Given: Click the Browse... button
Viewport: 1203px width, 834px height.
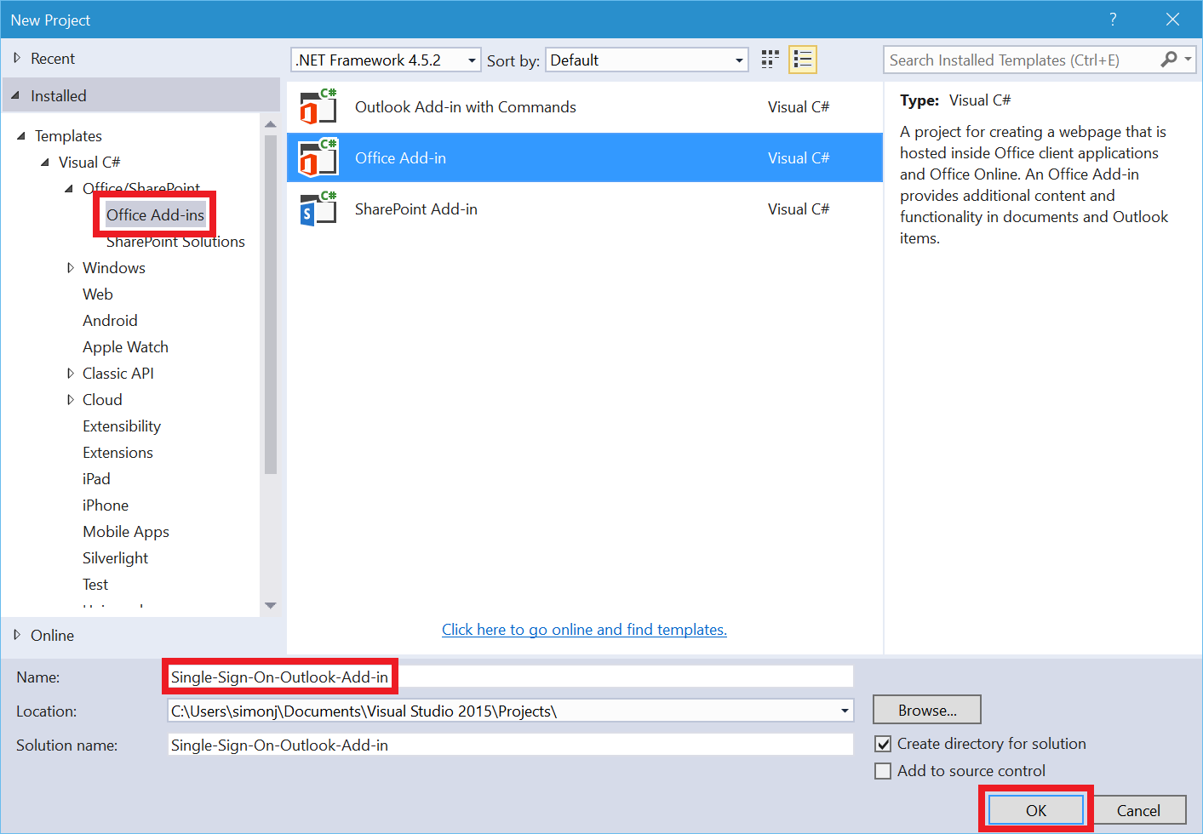Looking at the screenshot, I should pos(927,710).
